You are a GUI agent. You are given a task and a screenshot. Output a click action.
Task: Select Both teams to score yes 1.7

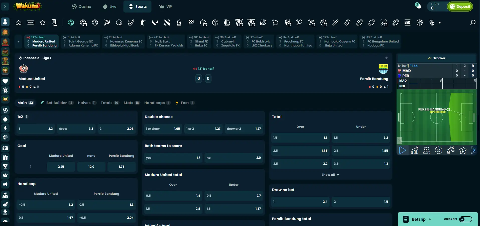click(173, 158)
